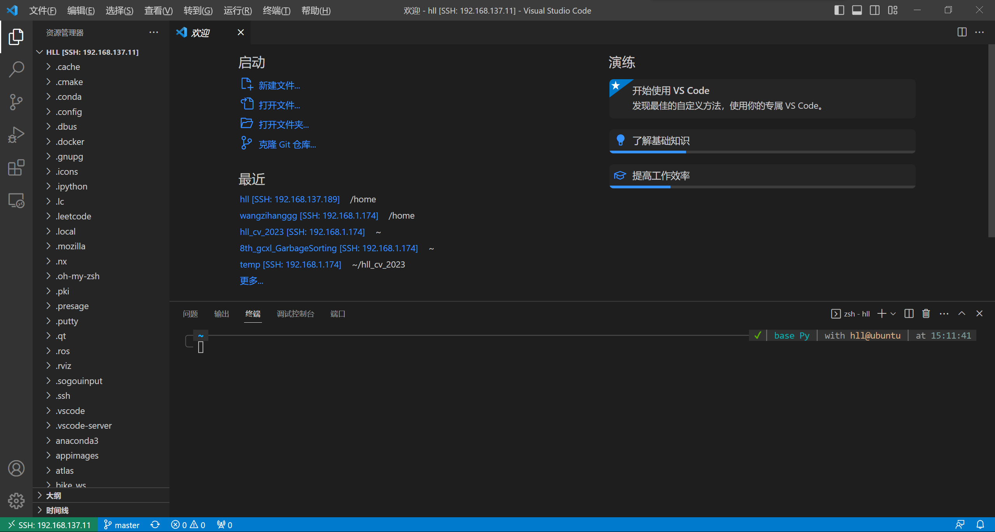The width and height of the screenshot is (995, 532).
Task: Open recent hll_cv_2023 SSH workspace link
Action: (x=302, y=232)
